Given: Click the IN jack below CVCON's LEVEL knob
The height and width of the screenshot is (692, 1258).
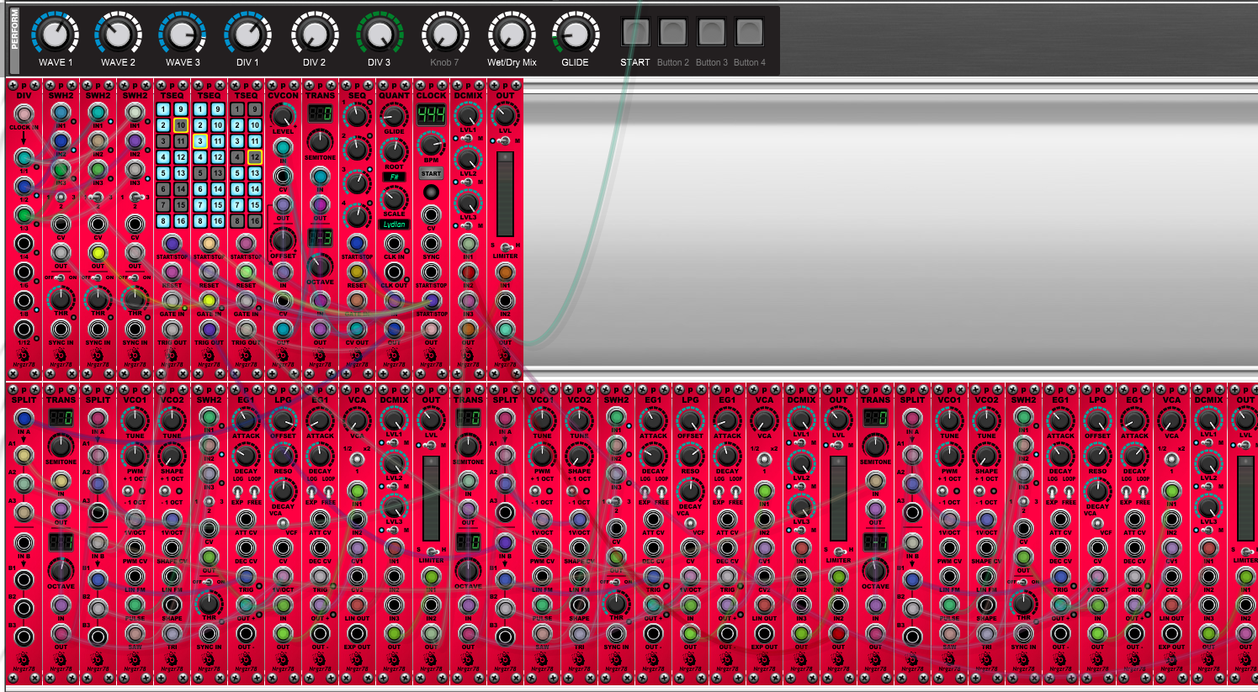Looking at the screenshot, I should click(x=283, y=147).
